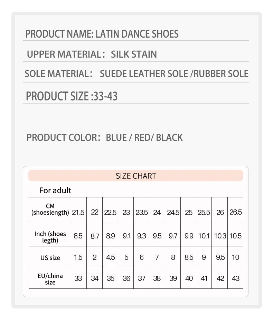Click the EU size 33 cell
This screenshot has height=314, width=273.
pos(78,278)
